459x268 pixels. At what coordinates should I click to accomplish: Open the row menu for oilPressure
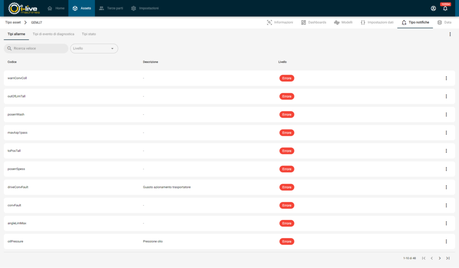click(x=446, y=242)
